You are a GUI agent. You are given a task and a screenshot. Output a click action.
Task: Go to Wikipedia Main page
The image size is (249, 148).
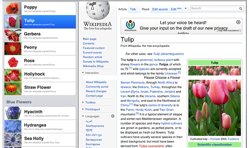(89, 39)
